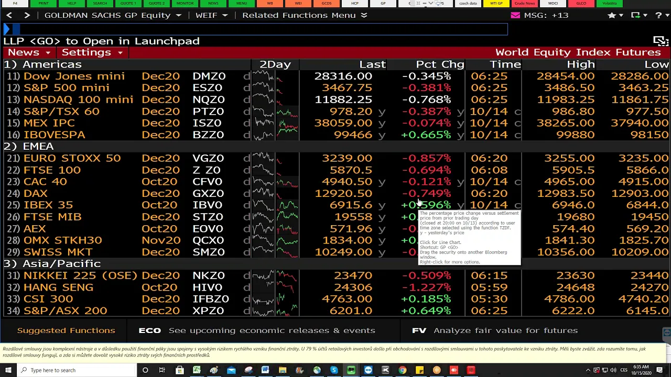Select the S&P 500 mini row

(x=335, y=88)
